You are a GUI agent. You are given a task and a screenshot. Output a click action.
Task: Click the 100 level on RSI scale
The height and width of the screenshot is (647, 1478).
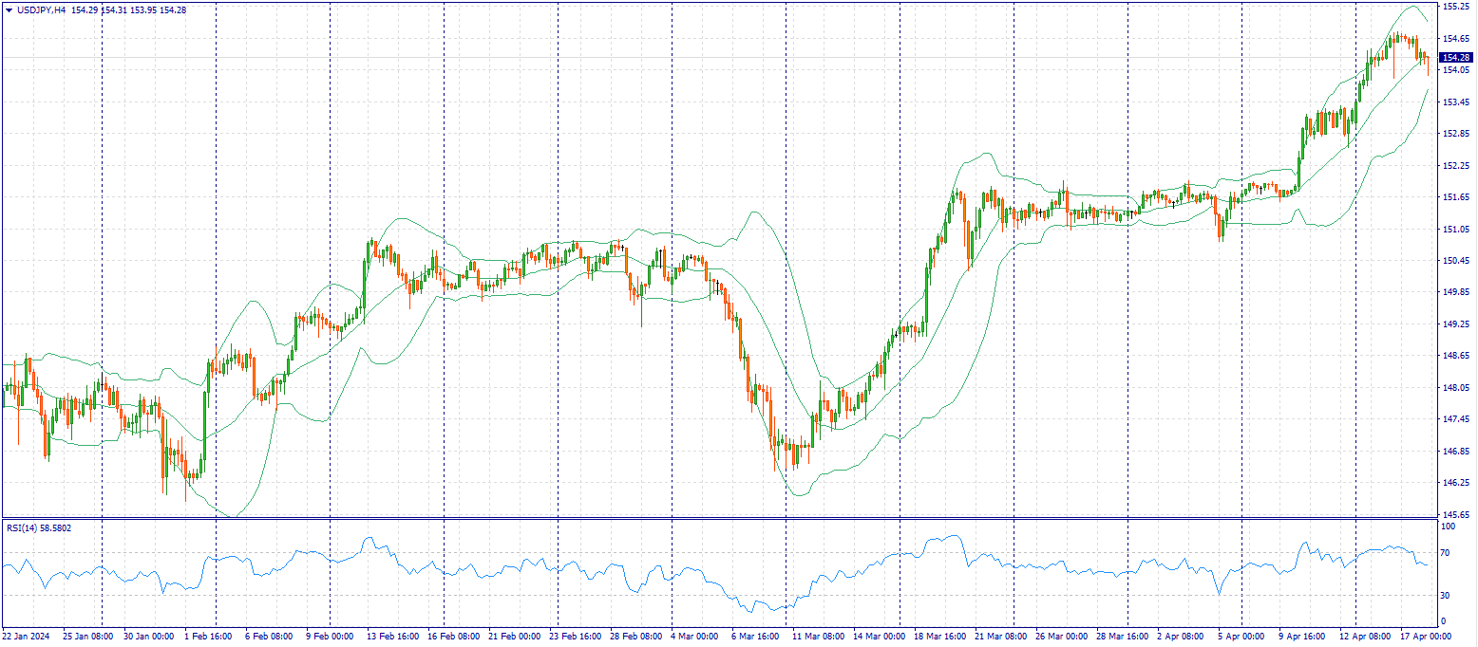[1449, 526]
